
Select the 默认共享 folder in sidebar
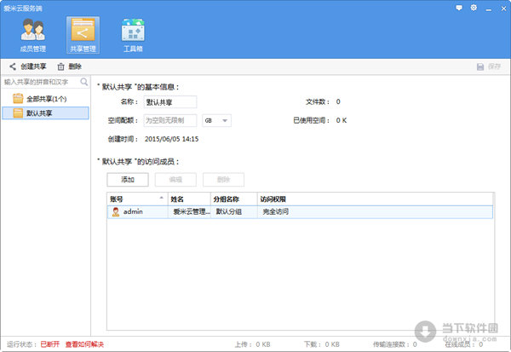pos(38,113)
